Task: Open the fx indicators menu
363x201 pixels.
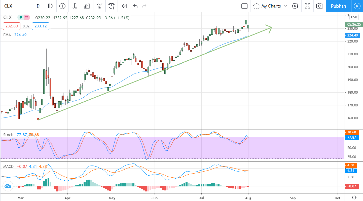Action: coord(75,6)
